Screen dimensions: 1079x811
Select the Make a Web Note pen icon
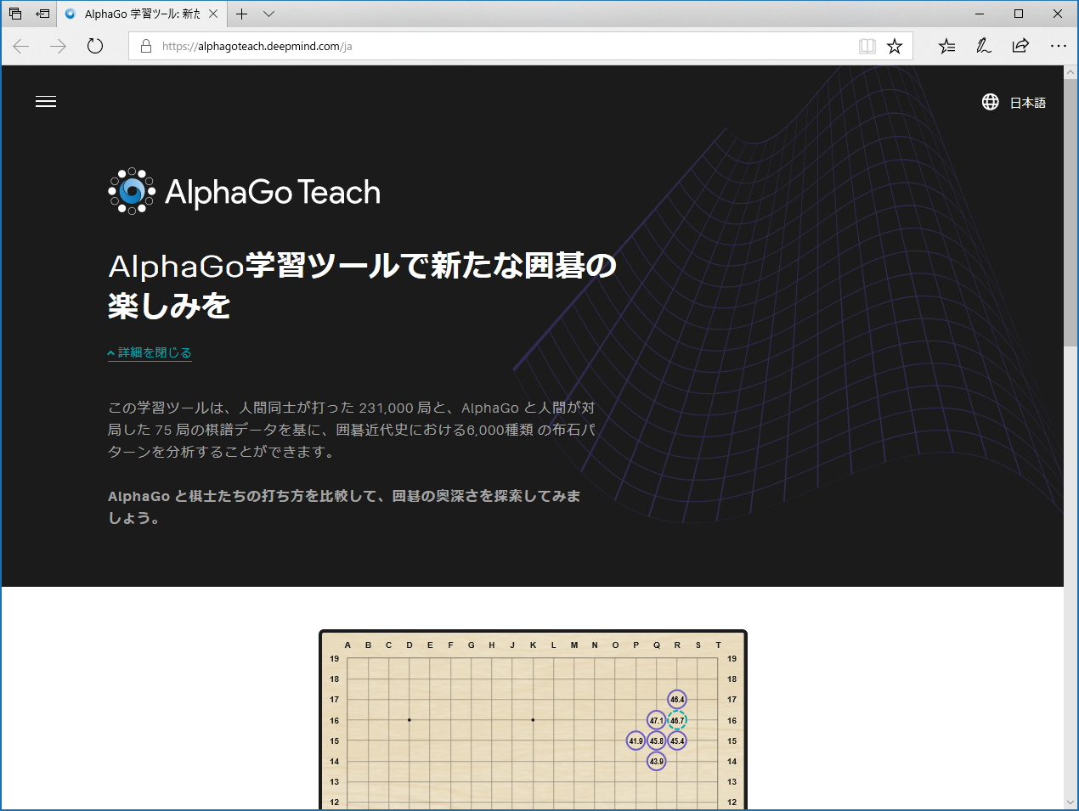tap(983, 47)
